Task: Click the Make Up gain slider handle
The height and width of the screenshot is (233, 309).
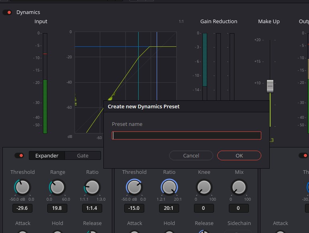Action: pyautogui.click(x=270, y=86)
